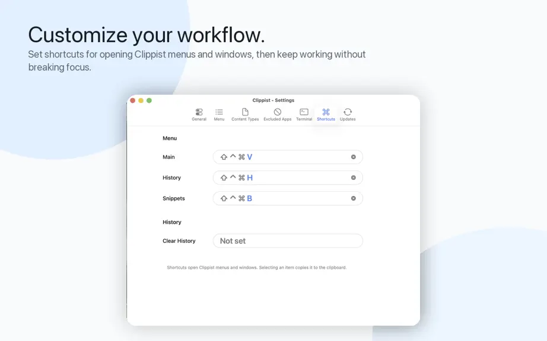Viewport: 547px width, 341px height.
Task: Select the Excluded Apps tab
Action: pos(277,114)
